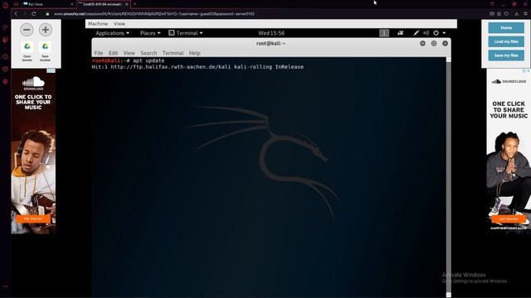The image size is (531, 298).
Task: Click Get Started on left SoundCloud ad
Action: click(x=33, y=219)
